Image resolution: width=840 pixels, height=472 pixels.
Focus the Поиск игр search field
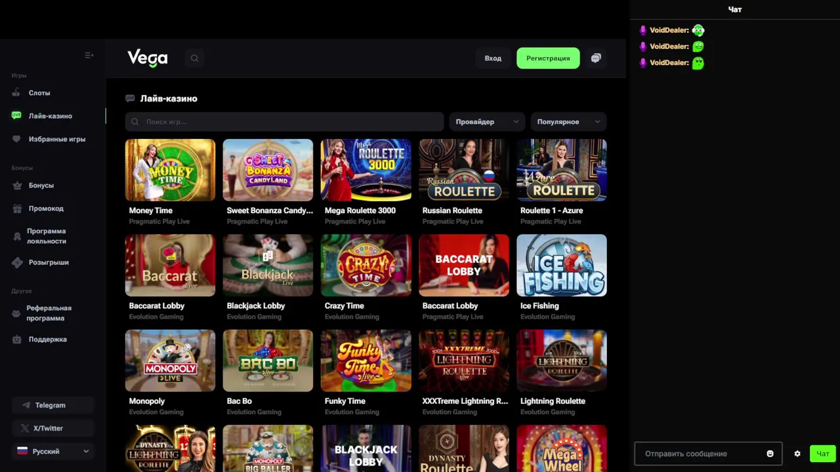click(284, 122)
